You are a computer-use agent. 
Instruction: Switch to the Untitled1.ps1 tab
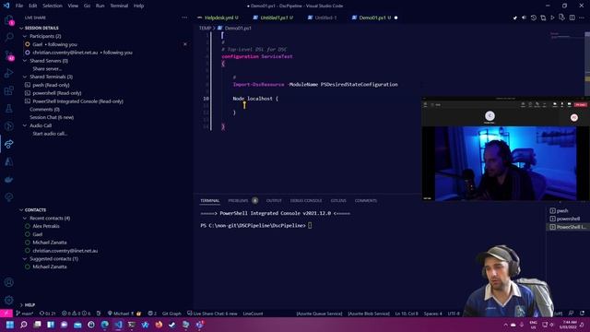(x=274, y=18)
